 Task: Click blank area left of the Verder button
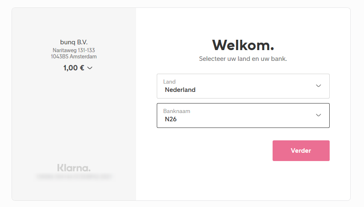click(207, 151)
